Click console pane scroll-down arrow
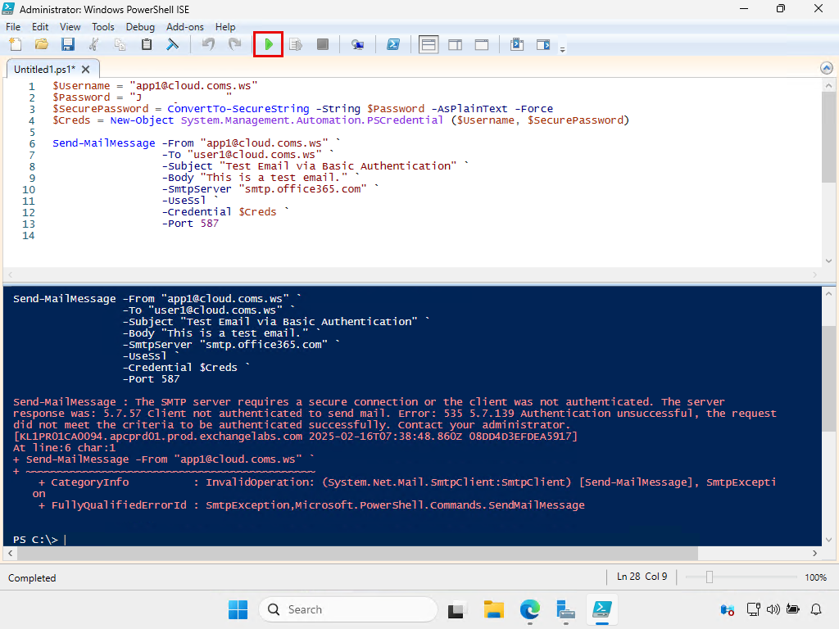The height and width of the screenshot is (629, 839). pos(828,540)
